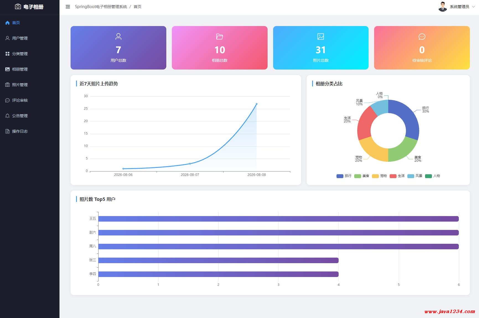Viewport: 479px width, 318px height.
Task: Click the 待审核评论 orange card
Action: 422,48
